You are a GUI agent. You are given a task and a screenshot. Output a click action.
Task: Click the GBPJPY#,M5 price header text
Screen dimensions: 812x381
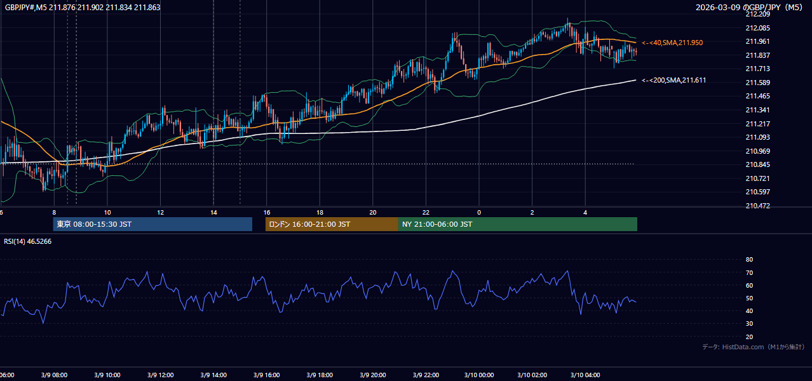pos(83,7)
